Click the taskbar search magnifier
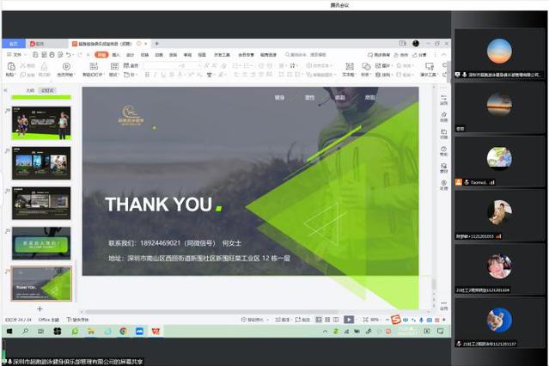 click(25, 331)
